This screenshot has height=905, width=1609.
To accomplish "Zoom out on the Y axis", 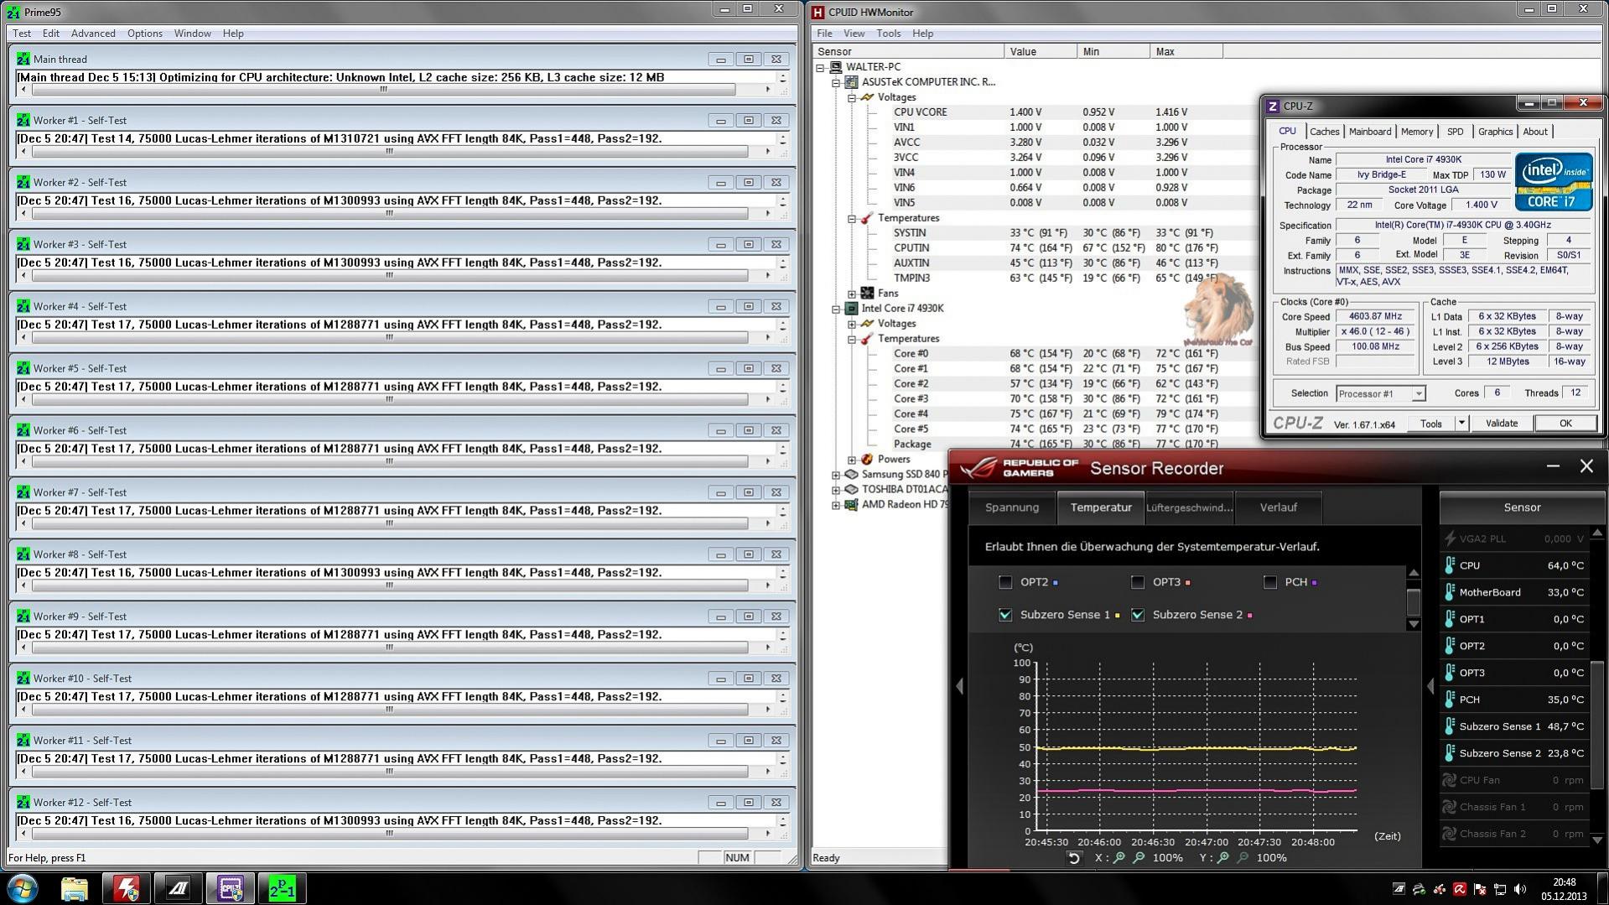I will (x=1243, y=857).
